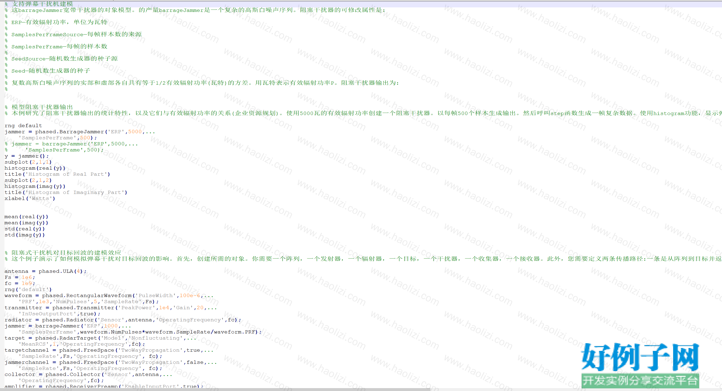Image resolution: width=722 pixels, height=391 pixels.
Task: Click the 'target = phased.RadarTarget' line
Action: pos(100,338)
